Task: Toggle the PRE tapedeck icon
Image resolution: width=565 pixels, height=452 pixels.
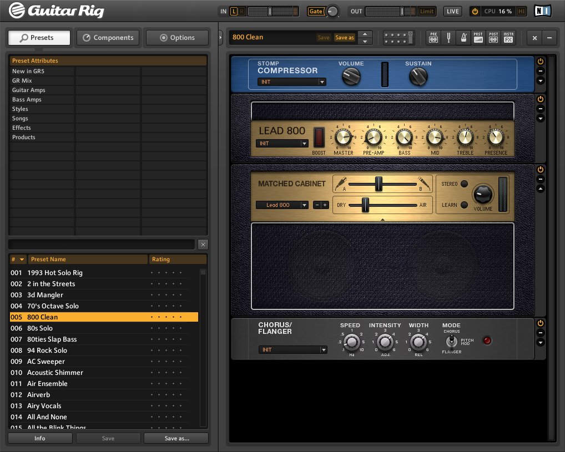Action: (433, 38)
